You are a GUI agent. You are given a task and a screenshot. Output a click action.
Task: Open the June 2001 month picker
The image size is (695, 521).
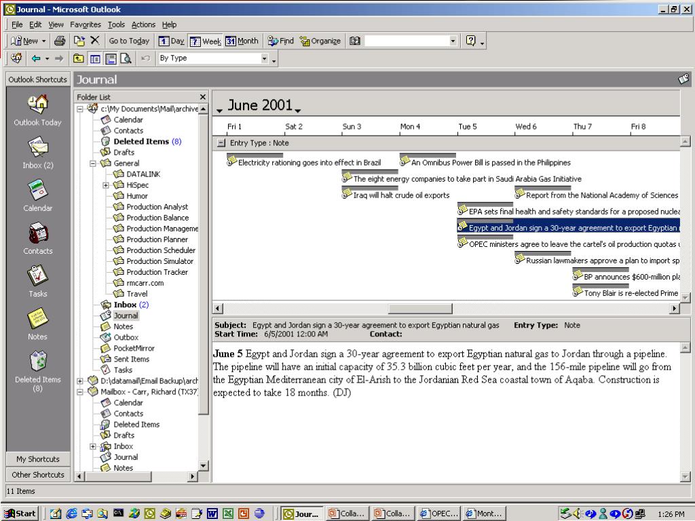point(298,110)
